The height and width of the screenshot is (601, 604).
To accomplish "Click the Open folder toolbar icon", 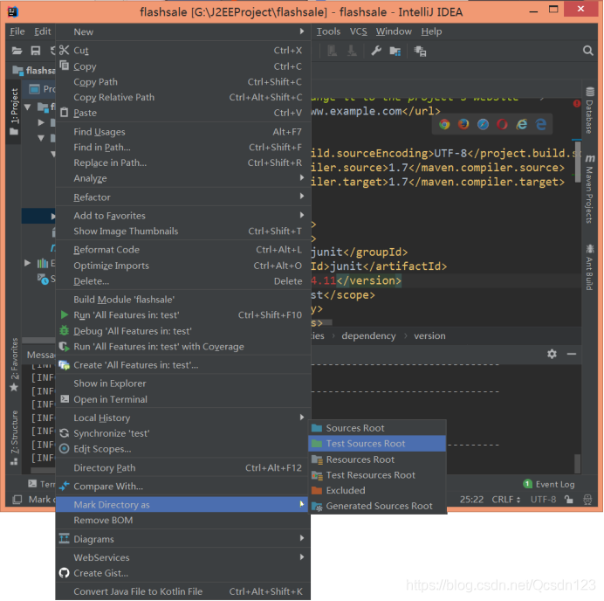I will click(17, 51).
